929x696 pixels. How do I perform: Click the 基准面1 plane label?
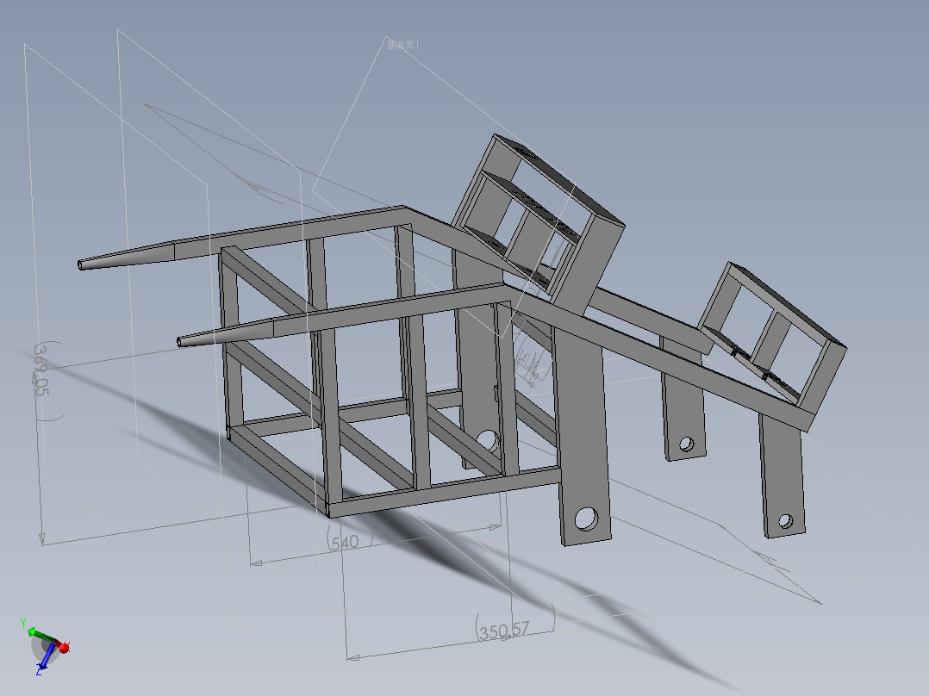pos(403,45)
